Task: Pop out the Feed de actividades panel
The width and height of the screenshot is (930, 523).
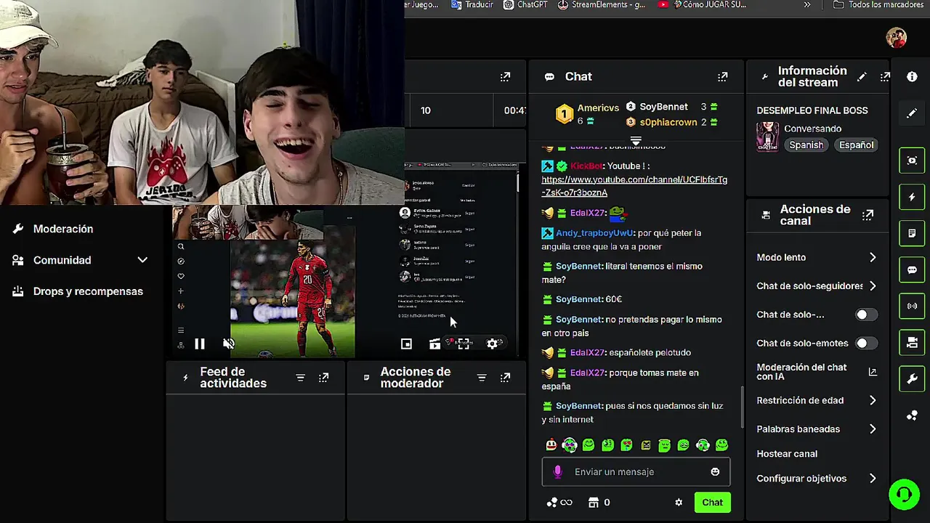Action: 324,378
